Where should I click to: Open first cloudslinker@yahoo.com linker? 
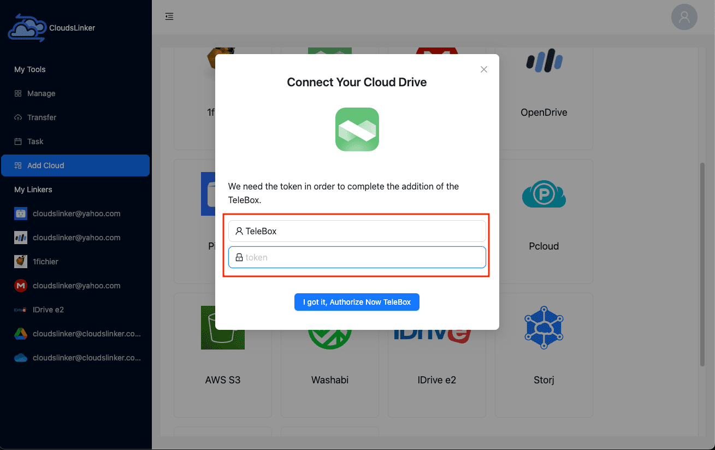click(75, 214)
